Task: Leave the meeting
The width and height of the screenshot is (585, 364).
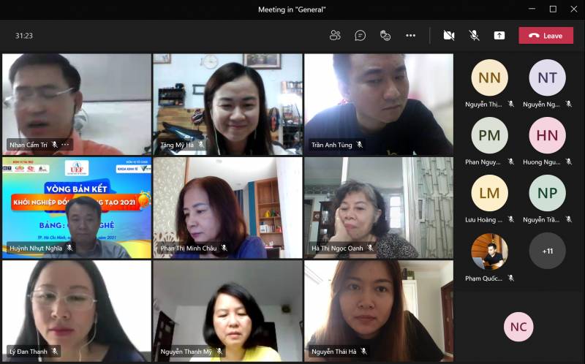Action: coord(546,35)
